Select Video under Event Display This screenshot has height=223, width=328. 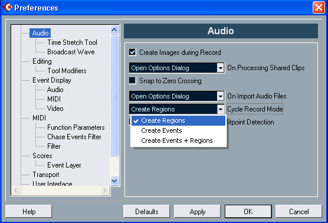point(55,109)
